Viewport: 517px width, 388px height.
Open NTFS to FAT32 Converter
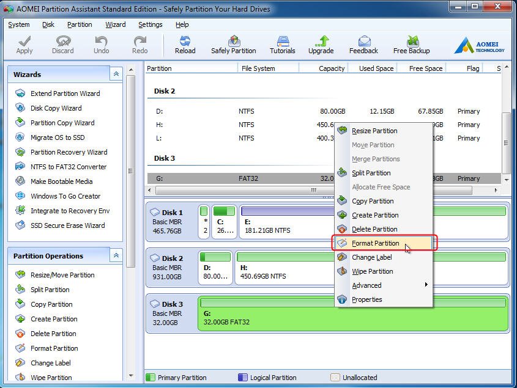coord(61,167)
